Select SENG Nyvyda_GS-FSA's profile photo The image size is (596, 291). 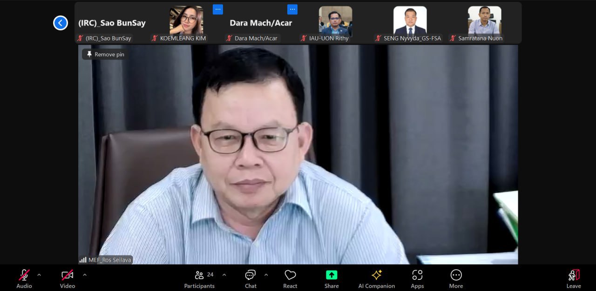[x=410, y=20]
